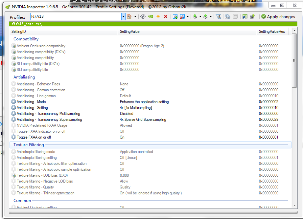
Task: Click the gear icon beside Transparency Supersampling
Action: pos(13,120)
